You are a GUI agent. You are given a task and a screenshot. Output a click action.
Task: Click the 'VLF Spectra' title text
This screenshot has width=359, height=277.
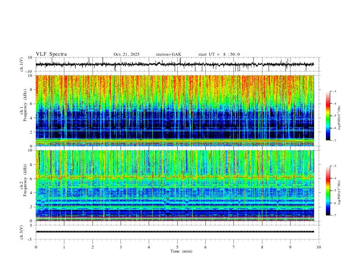pos(51,54)
